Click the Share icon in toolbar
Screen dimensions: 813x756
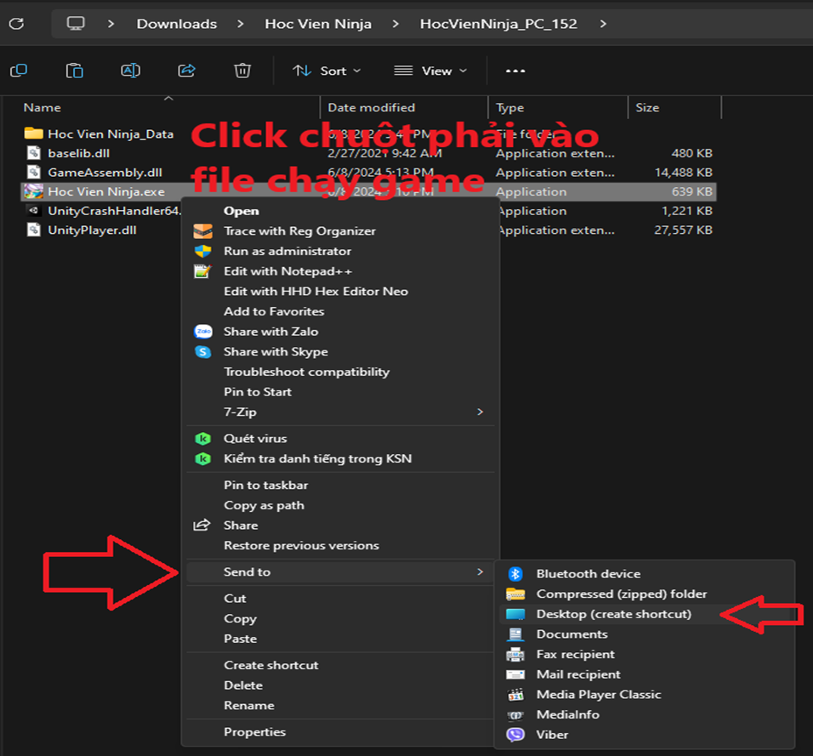point(187,71)
